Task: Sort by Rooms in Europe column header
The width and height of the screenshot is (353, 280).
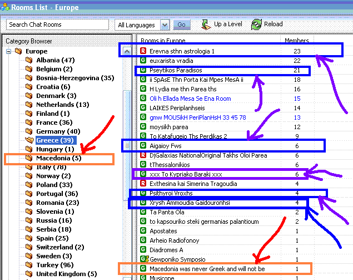Action: [x=163, y=41]
